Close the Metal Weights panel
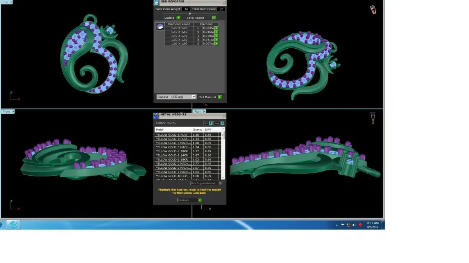Screen dimensions: 469x263 coord(224,116)
